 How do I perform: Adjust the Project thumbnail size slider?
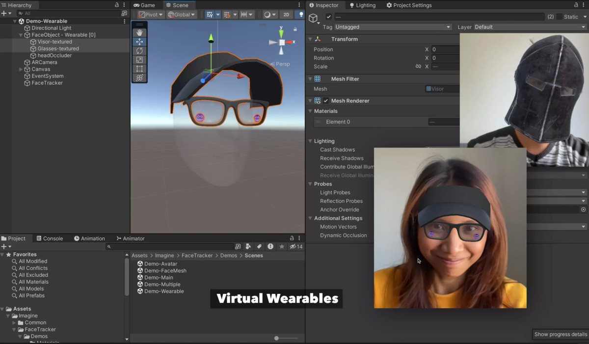click(275, 338)
